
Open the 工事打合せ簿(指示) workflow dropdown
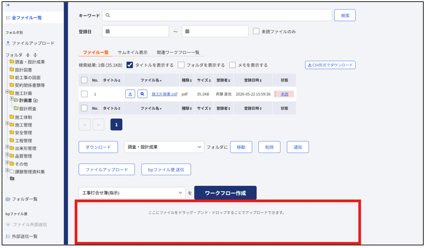point(132,193)
